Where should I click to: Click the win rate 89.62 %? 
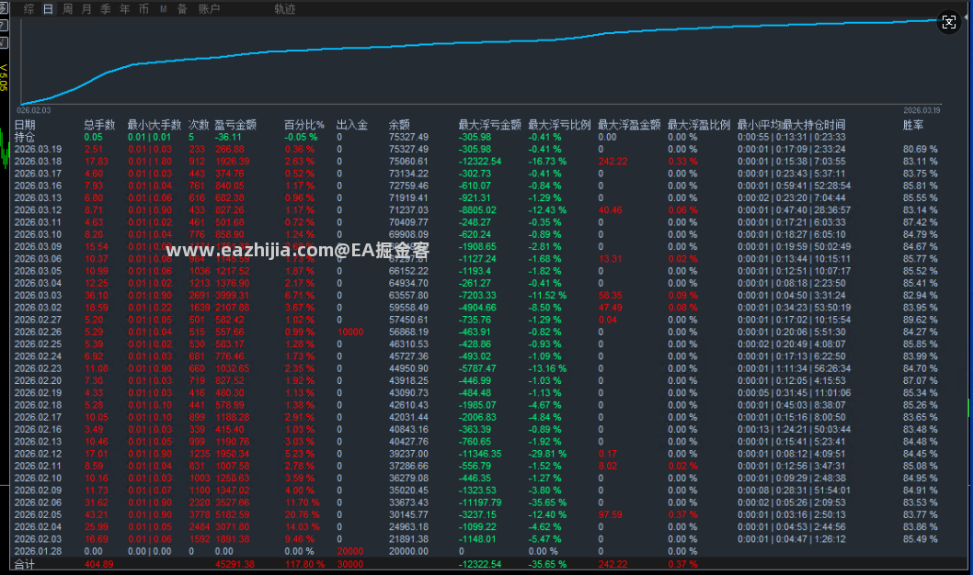point(921,320)
